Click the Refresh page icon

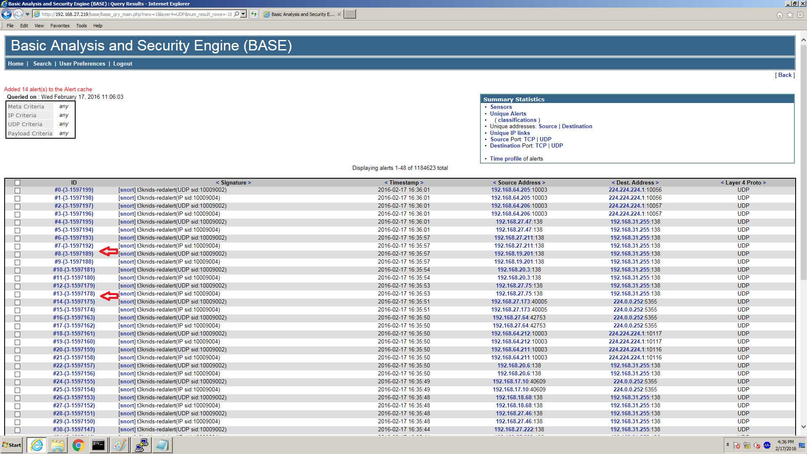pos(254,14)
